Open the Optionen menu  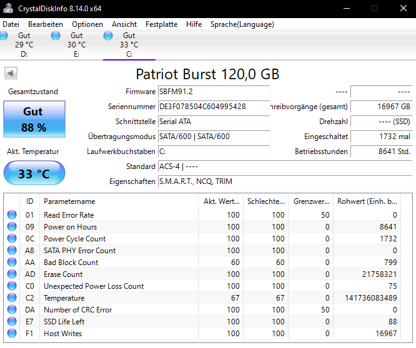pyautogui.click(x=87, y=24)
